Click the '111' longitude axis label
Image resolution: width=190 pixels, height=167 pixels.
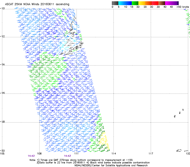tap(77, 154)
